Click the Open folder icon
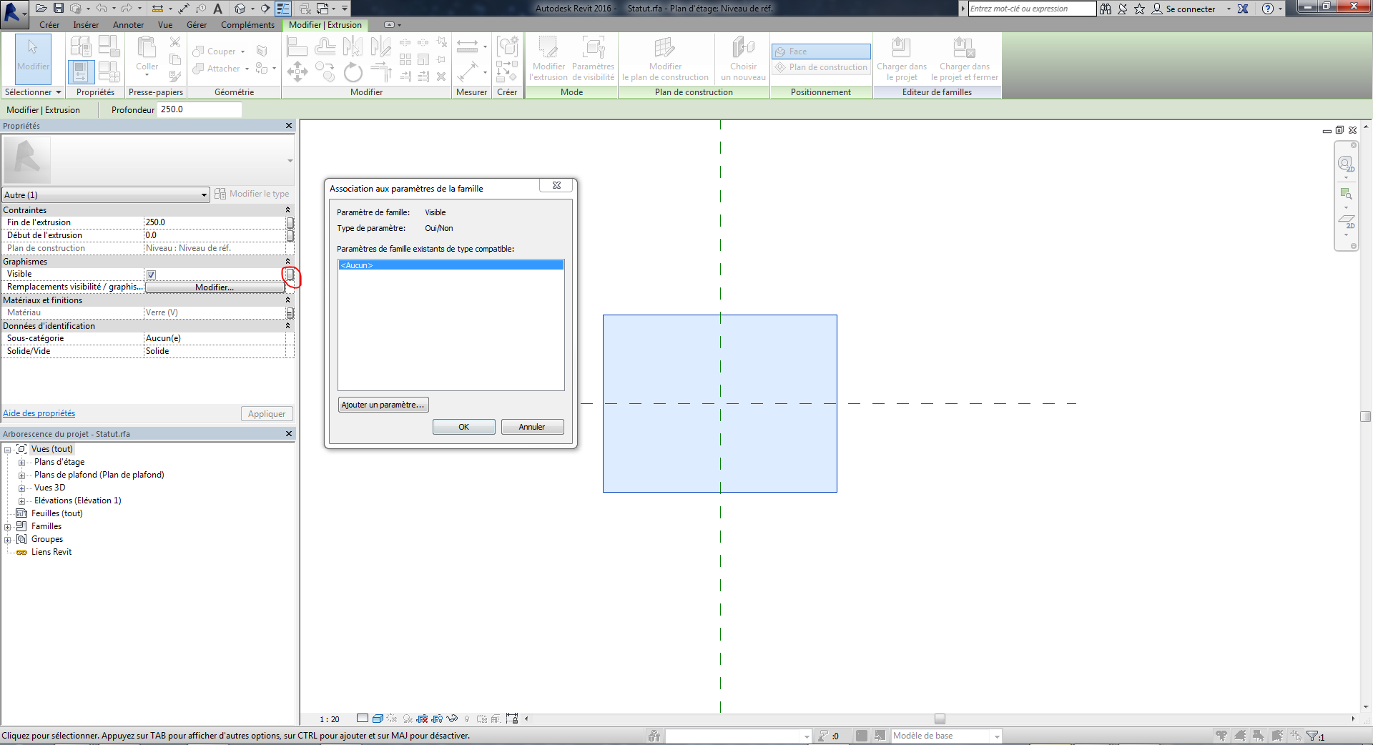The width and height of the screenshot is (1373, 745). (41, 9)
